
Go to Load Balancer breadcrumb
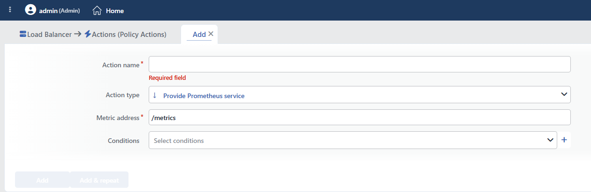tap(49, 34)
